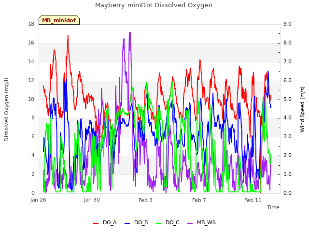Click the Wind Speed (m/s) axis label
The image size is (309, 232).
pyautogui.click(x=302, y=109)
